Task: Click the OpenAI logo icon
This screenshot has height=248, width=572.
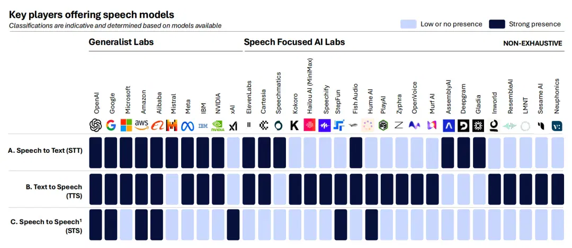Action: [x=95, y=125]
